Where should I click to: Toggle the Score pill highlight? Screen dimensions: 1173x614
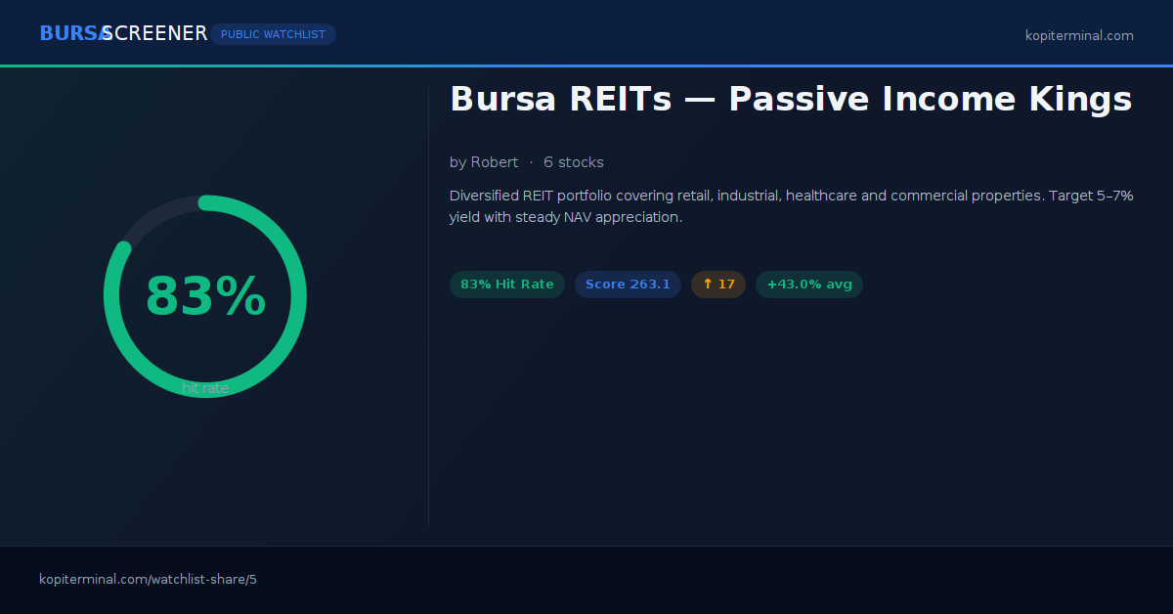[x=628, y=284]
